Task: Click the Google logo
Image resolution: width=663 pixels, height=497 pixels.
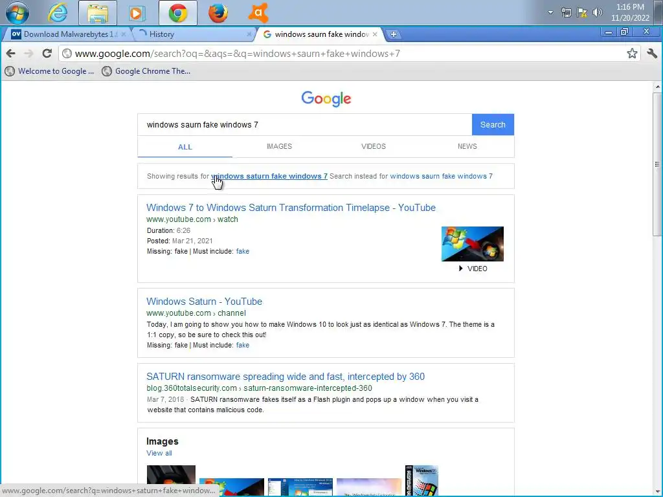Action: pyautogui.click(x=326, y=99)
